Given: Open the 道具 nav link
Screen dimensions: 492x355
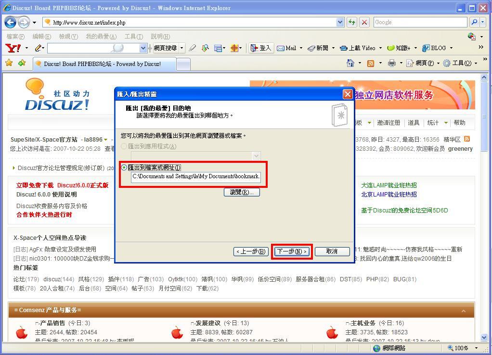Looking at the screenshot, I should (413, 123).
